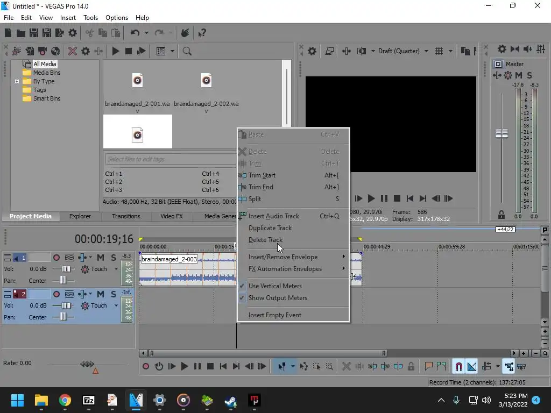Adjust track 2 pan slider
Screen dimensions: 551x413
[63, 317]
